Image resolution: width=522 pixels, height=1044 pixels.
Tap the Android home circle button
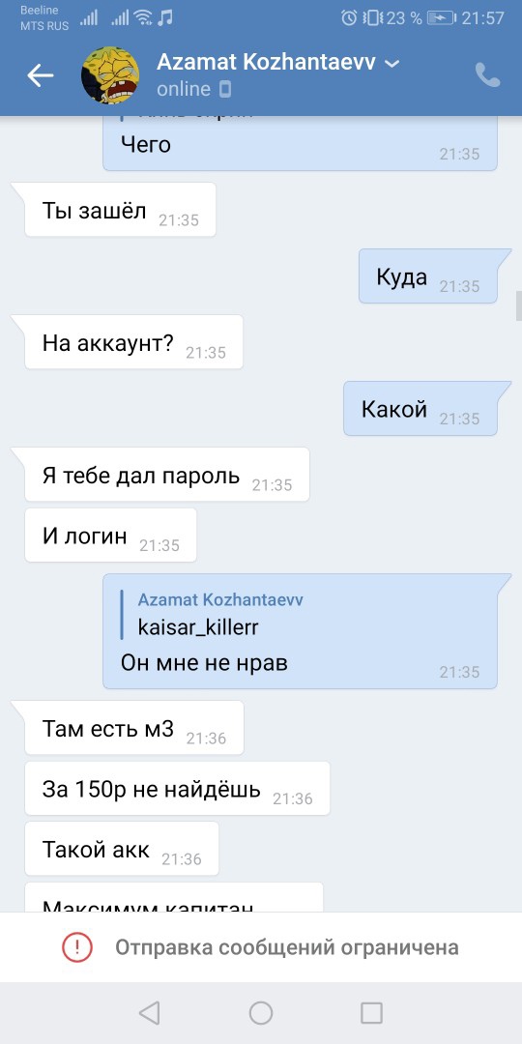(261, 1013)
